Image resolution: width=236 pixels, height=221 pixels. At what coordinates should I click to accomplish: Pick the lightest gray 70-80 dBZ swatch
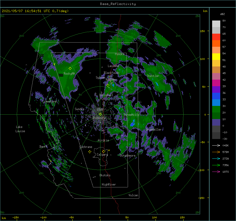[216, 24]
